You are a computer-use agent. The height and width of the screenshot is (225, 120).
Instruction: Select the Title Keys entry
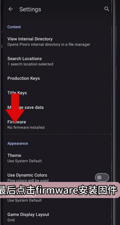(x=57, y=93)
